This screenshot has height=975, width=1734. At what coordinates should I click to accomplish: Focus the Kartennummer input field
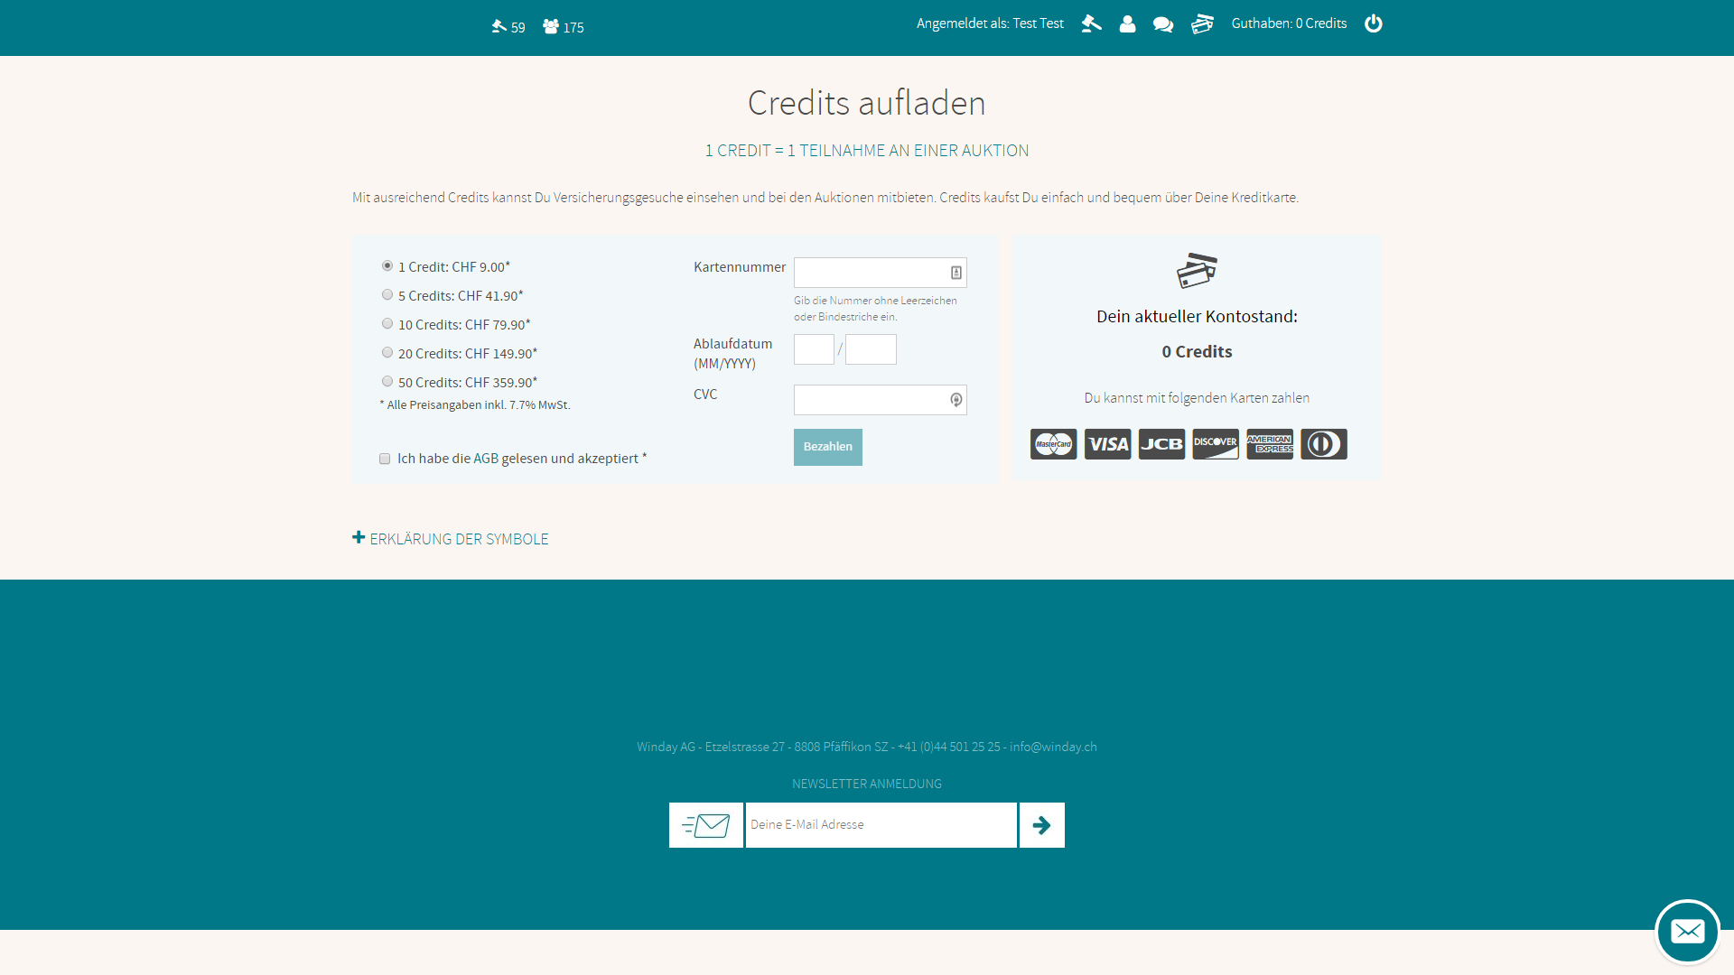pos(871,273)
